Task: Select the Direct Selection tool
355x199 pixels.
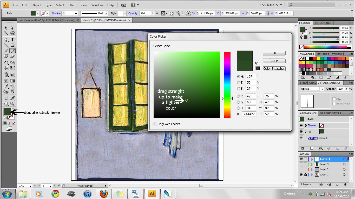Action: click(12, 28)
